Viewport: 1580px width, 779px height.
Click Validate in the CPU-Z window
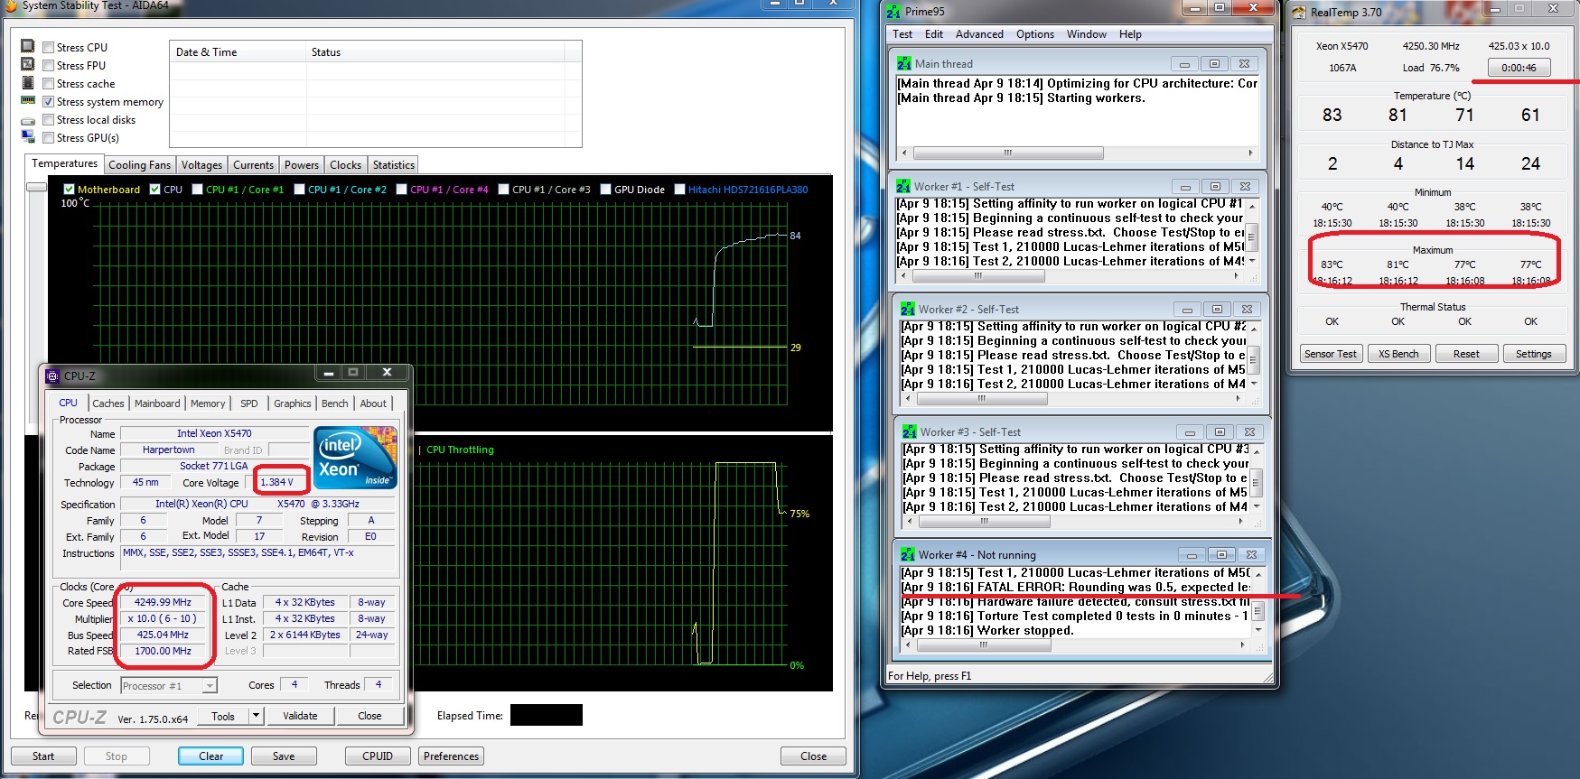pos(300,716)
